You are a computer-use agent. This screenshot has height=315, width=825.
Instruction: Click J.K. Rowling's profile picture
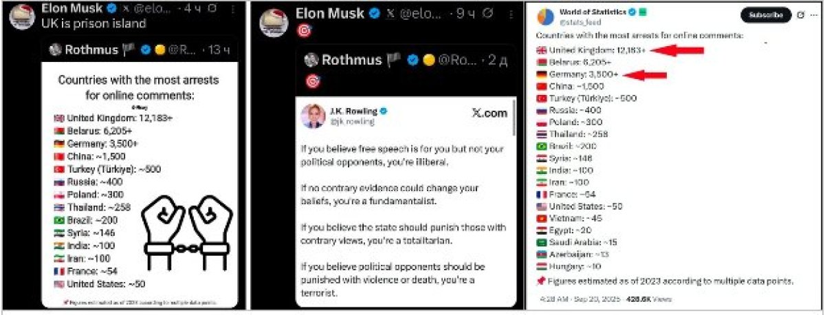pyautogui.click(x=313, y=116)
